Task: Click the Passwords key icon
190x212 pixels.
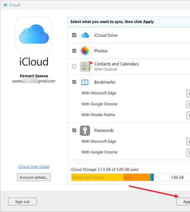Action: tap(85, 130)
